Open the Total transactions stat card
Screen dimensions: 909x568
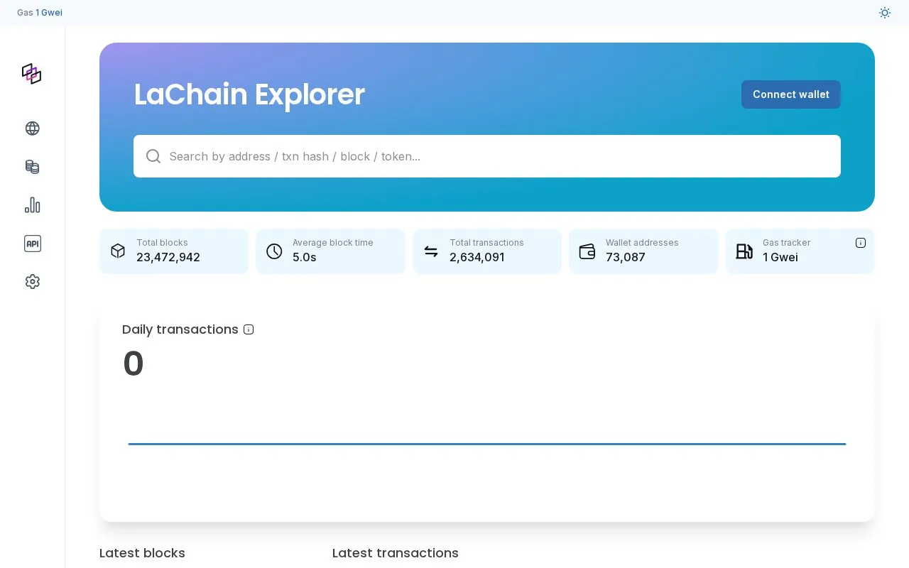487,251
